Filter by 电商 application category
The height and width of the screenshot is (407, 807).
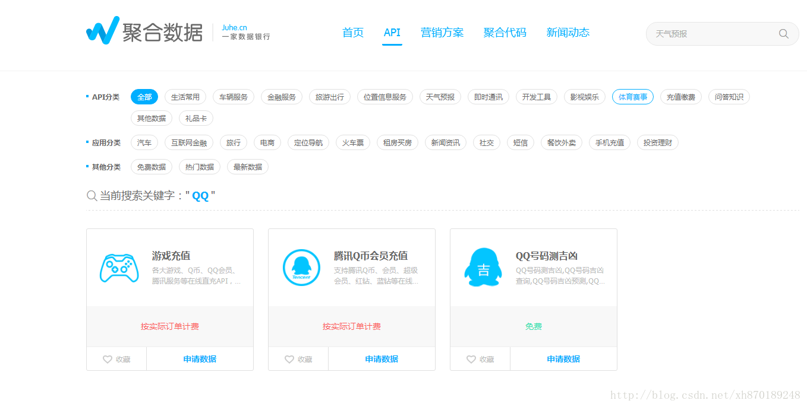coord(267,142)
